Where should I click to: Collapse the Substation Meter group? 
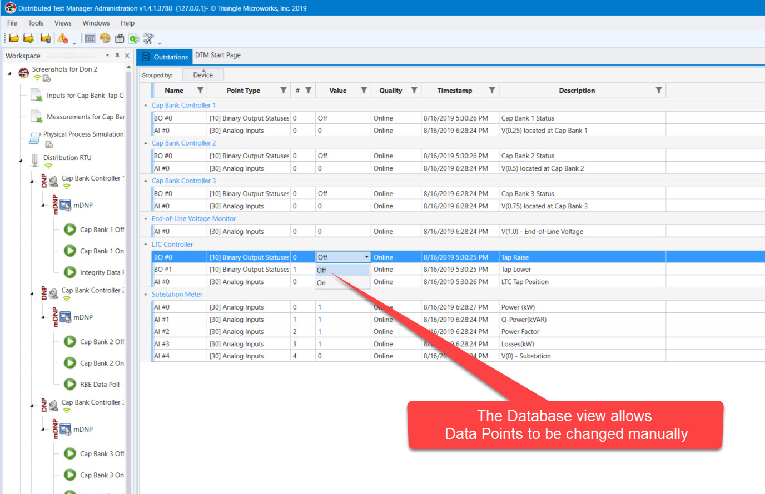146,295
